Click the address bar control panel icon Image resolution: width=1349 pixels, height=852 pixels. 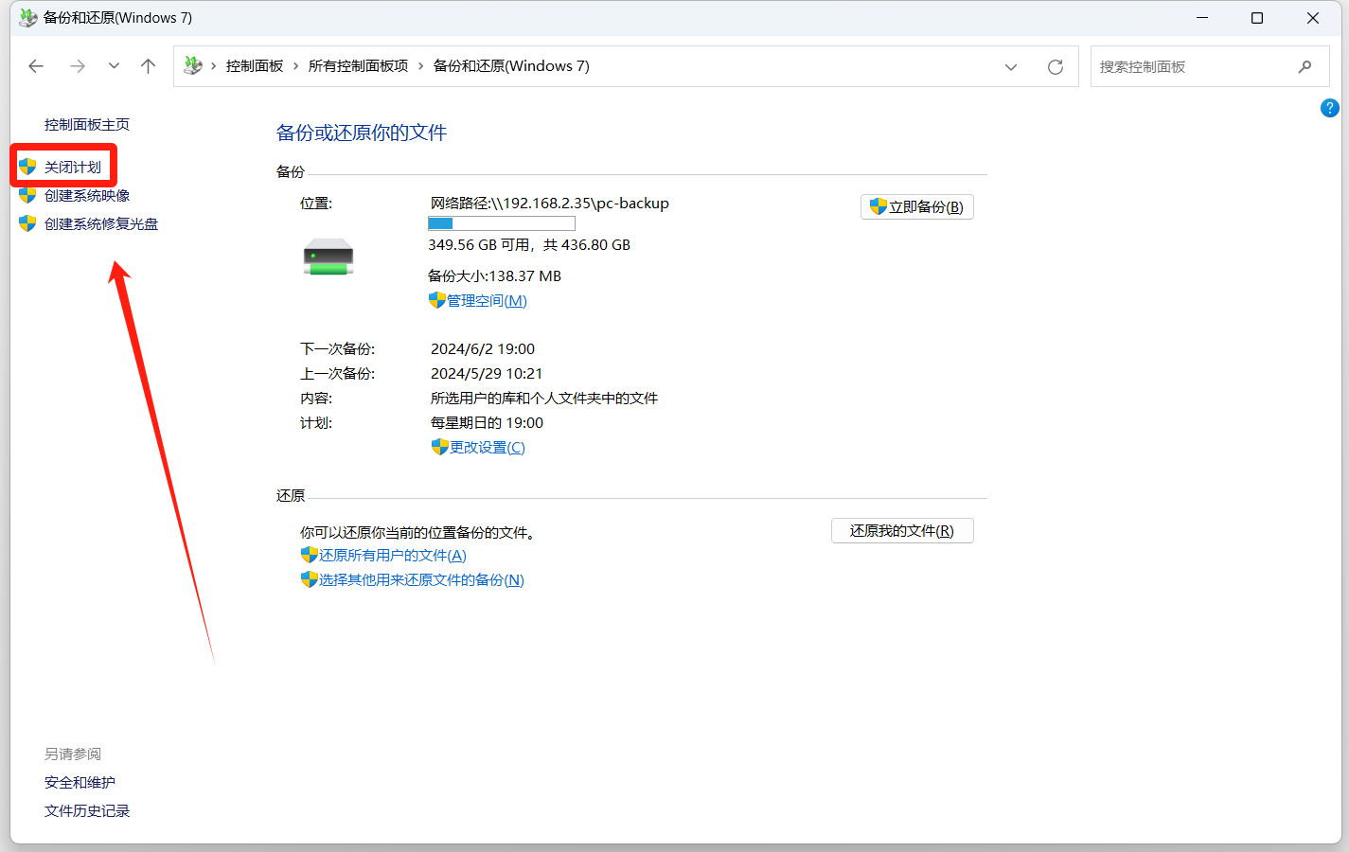(x=193, y=66)
